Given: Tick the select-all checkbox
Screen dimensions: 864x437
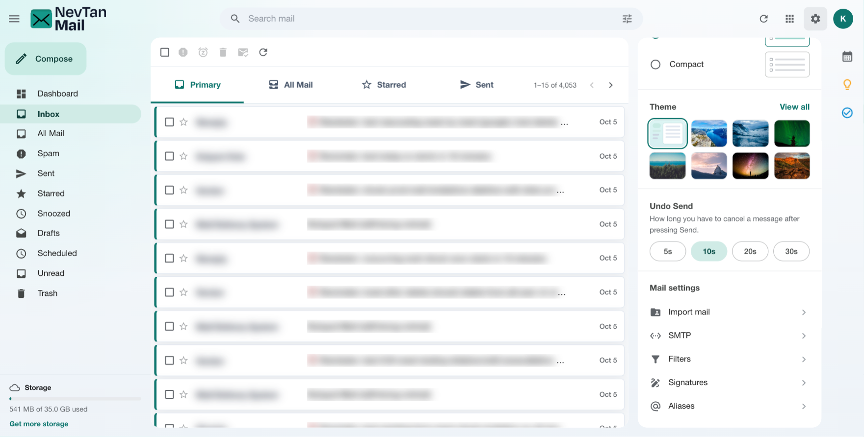Looking at the screenshot, I should [165, 52].
